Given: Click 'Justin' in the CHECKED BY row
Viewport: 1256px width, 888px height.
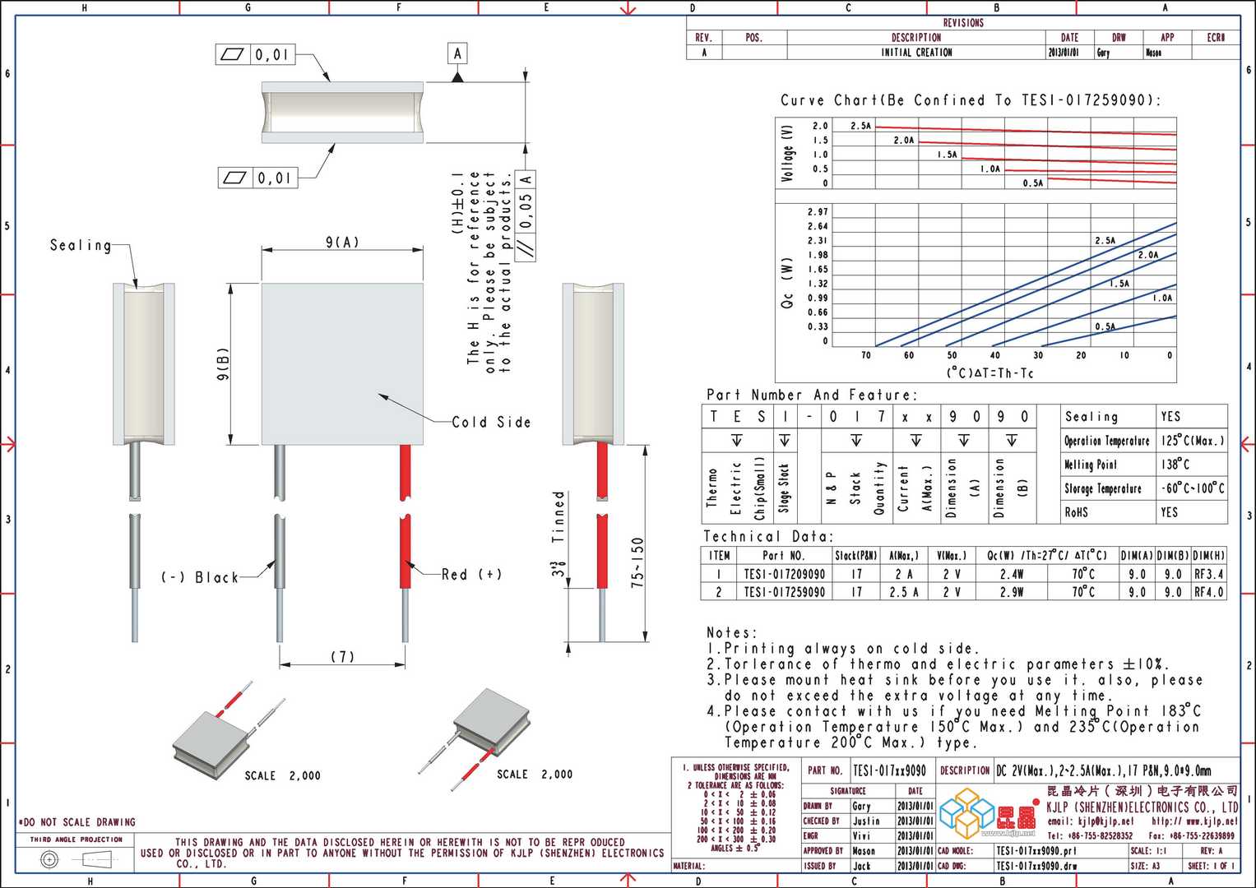Looking at the screenshot, I should (866, 821).
